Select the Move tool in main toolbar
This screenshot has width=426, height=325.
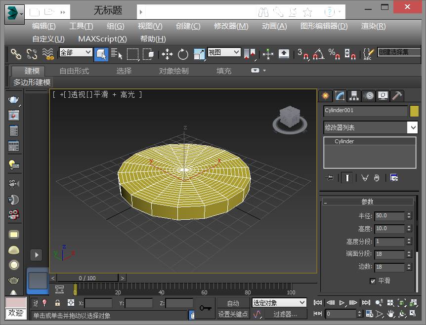tap(167, 54)
